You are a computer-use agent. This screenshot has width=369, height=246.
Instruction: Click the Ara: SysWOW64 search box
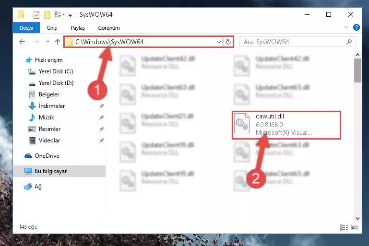coord(297,42)
